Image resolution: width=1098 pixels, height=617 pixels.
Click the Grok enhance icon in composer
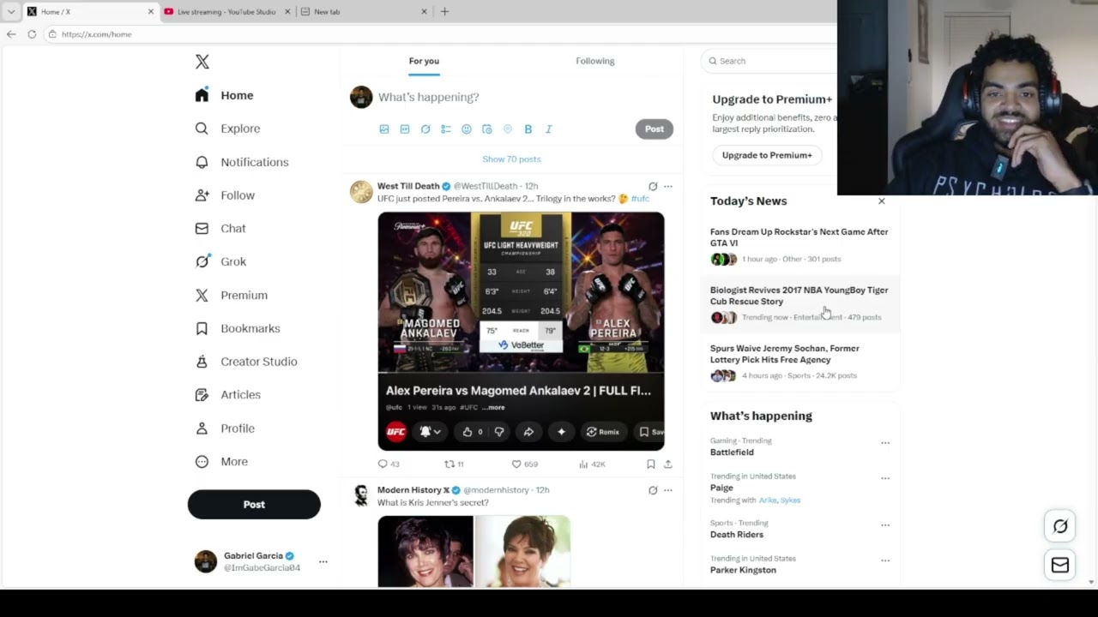tap(425, 129)
